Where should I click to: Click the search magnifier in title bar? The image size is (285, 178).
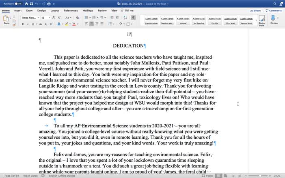274,4
